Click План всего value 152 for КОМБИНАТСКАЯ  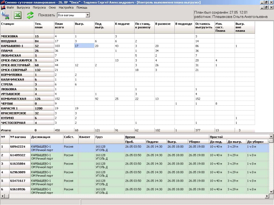(x=64, y=99)
